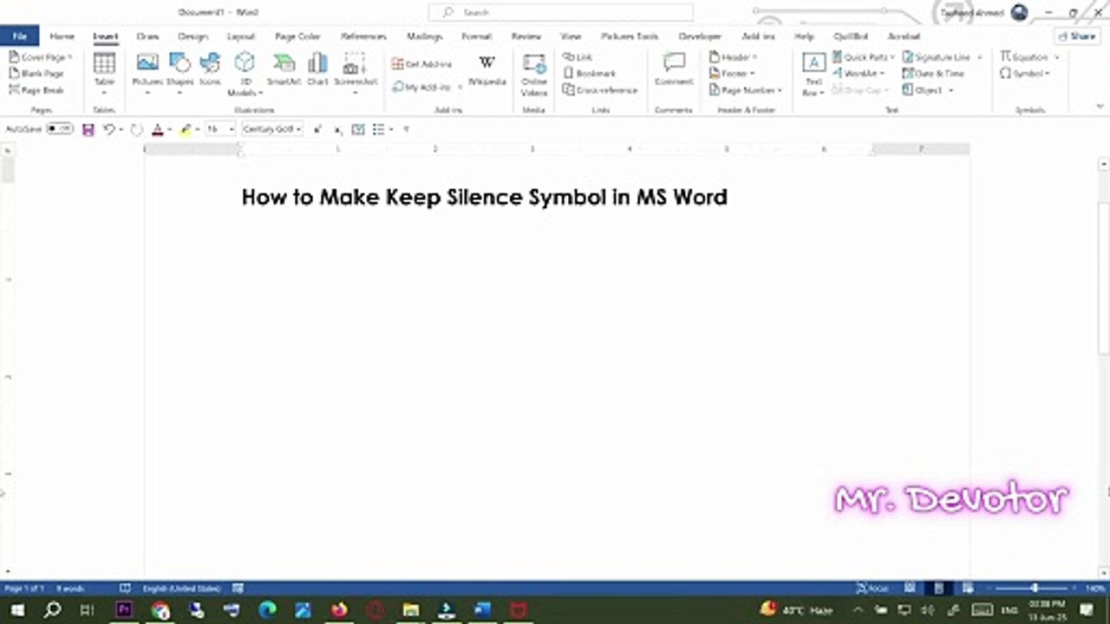This screenshot has height=624, width=1110.
Task: Open the File tab
Action: pyautogui.click(x=19, y=36)
